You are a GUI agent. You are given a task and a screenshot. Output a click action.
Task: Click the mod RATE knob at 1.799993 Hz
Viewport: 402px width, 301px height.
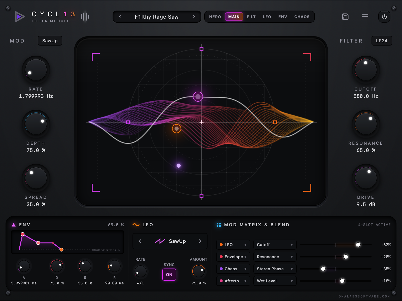click(36, 70)
